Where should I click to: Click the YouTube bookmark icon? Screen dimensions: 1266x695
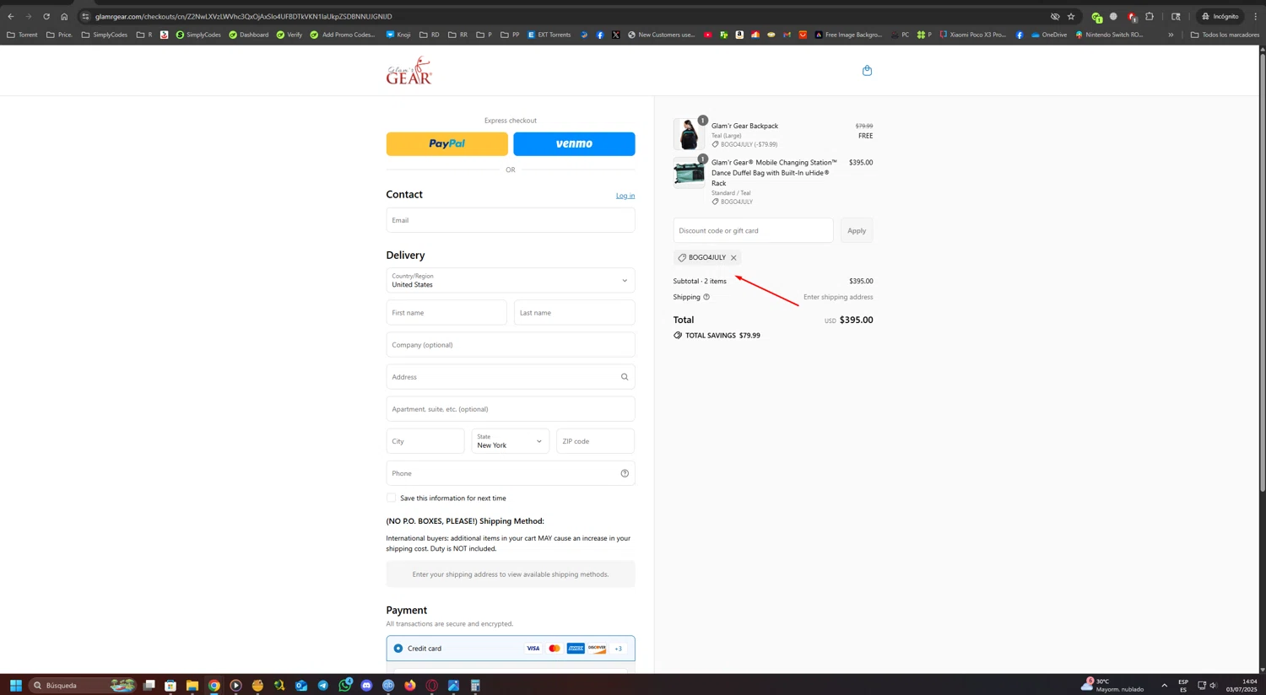(707, 35)
